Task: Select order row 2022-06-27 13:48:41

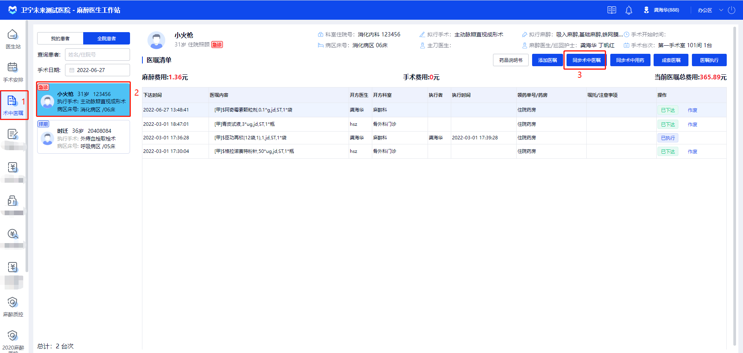Action: [x=434, y=110]
